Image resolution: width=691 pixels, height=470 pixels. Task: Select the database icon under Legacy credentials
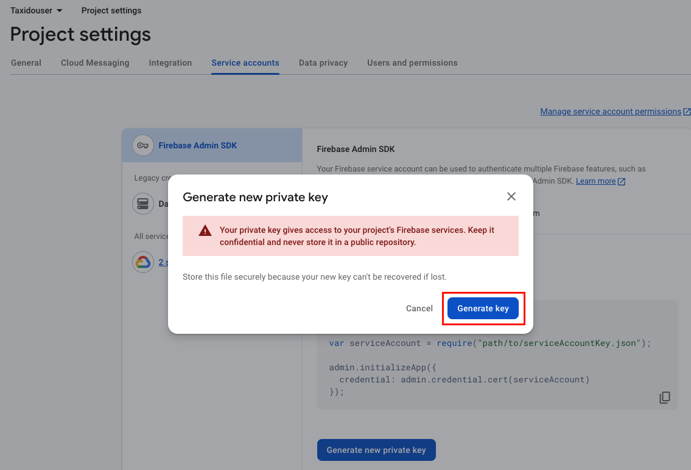tap(143, 204)
